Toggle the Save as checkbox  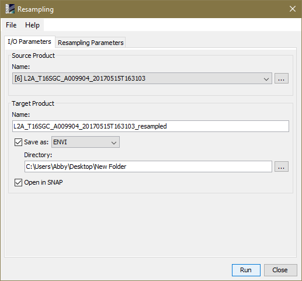[x=18, y=142]
